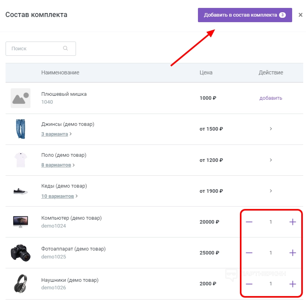Click the minus icon for Наушники
This screenshot has width=306, height=302.
[x=249, y=284]
